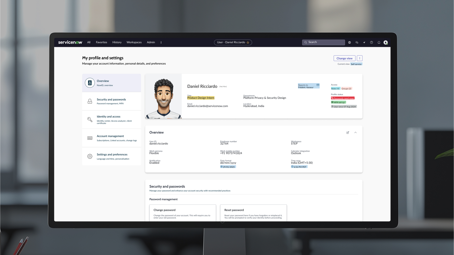The width and height of the screenshot is (454, 255).
Task: Click the key icon in the sidebar
Action: [x=90, y=119]
